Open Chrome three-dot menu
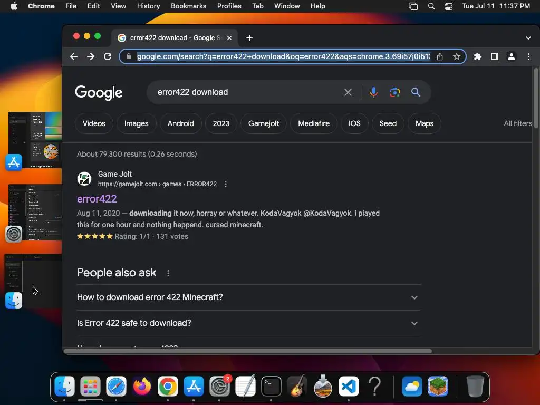The height and width of the screenshot is (405, 540). pos(528,56)
